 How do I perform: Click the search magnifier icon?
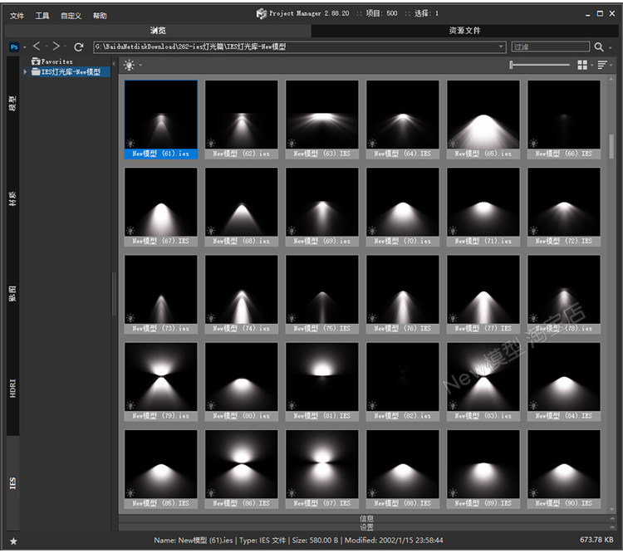tap(599, 46)
